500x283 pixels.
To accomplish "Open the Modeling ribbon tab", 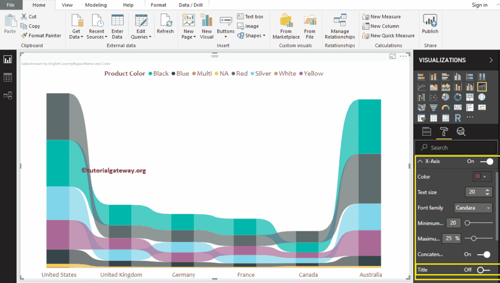I will point(96,5).
